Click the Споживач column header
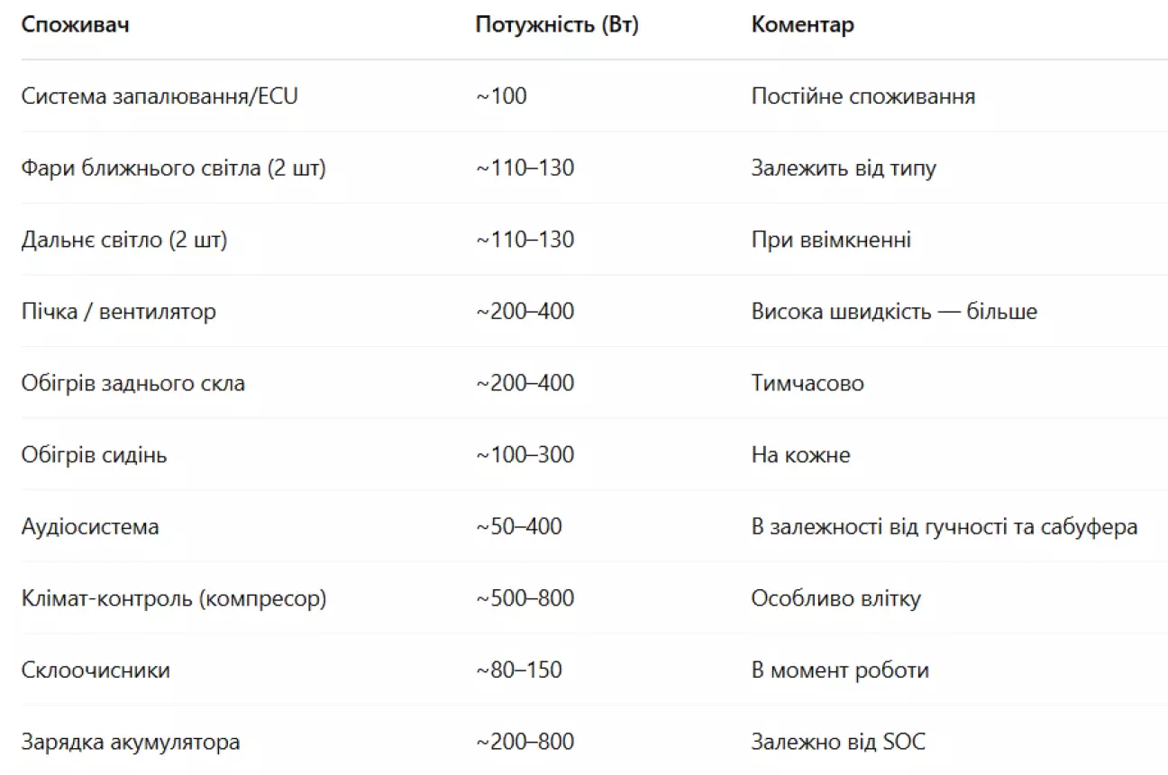Screen dimensions: 1168x775 click(x=75, y=24)
